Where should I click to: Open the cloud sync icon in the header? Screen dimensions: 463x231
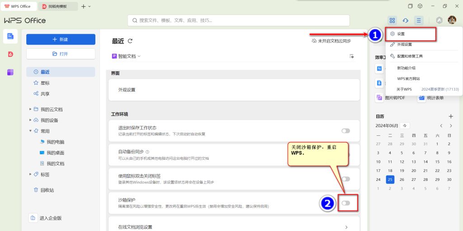[406, 20]
